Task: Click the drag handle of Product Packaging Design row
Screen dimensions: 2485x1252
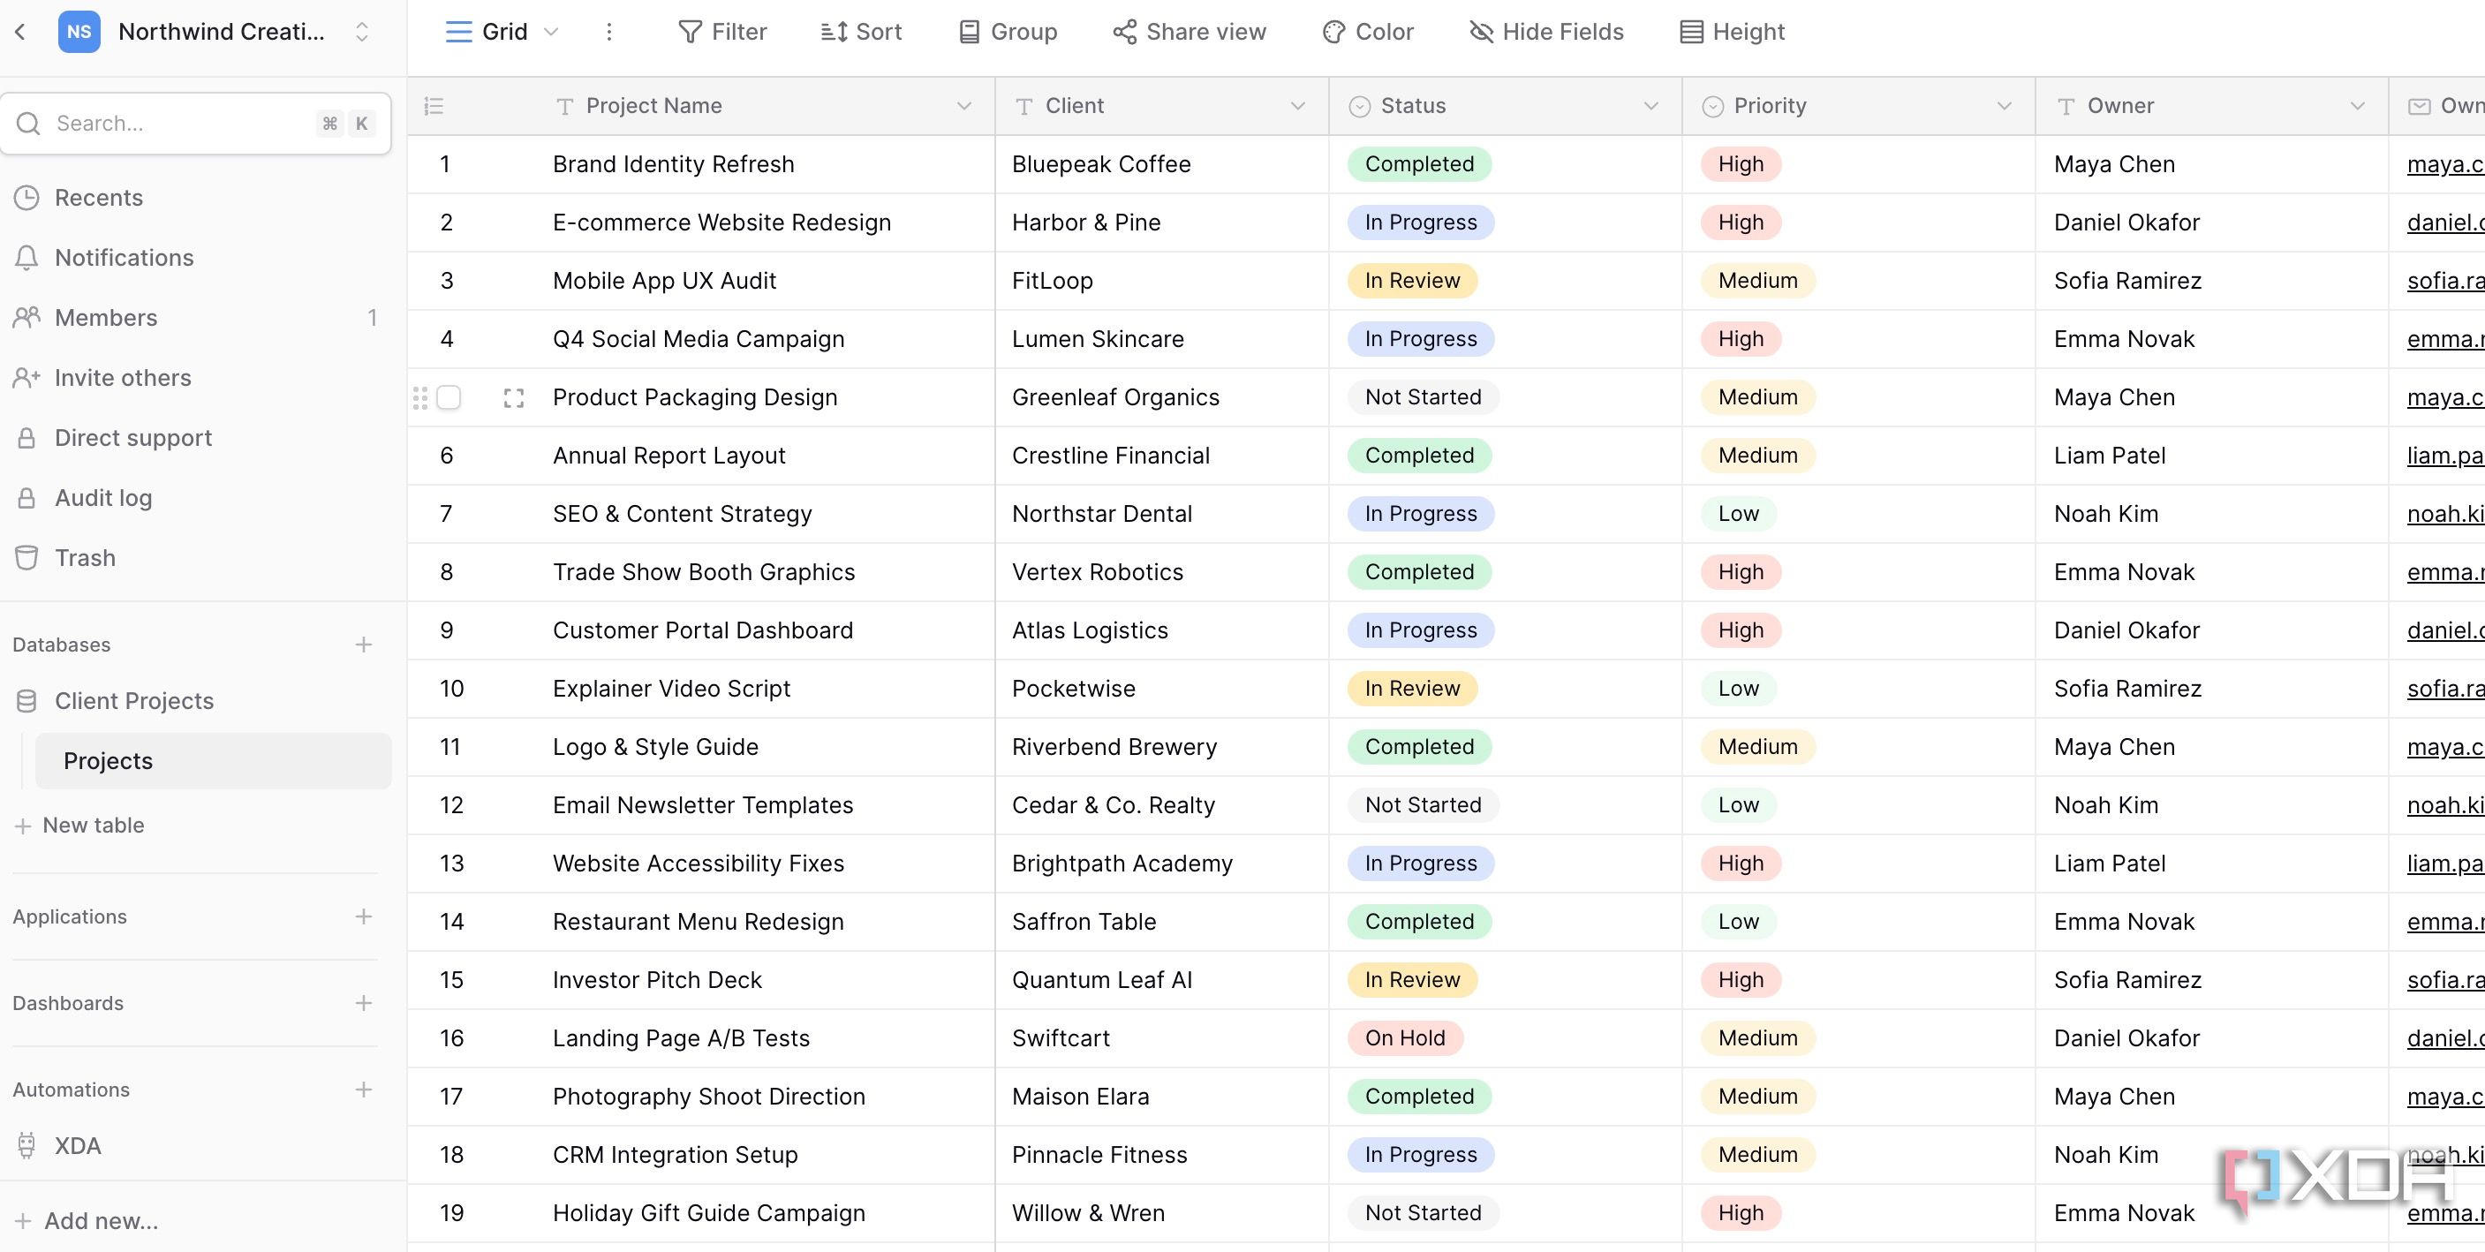Action: click(x=419, y=397)
